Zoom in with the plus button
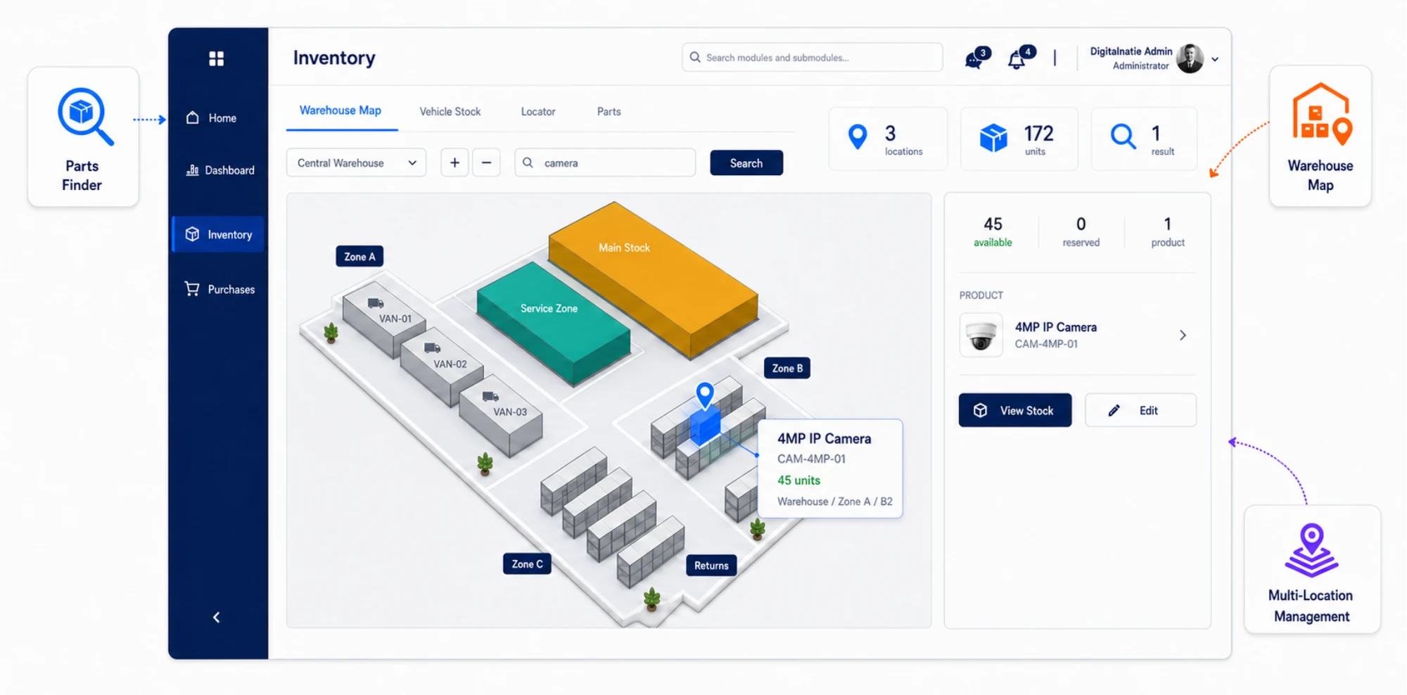Image resolution: width=1407 pixels, height=695 pixels. point(454,162)
